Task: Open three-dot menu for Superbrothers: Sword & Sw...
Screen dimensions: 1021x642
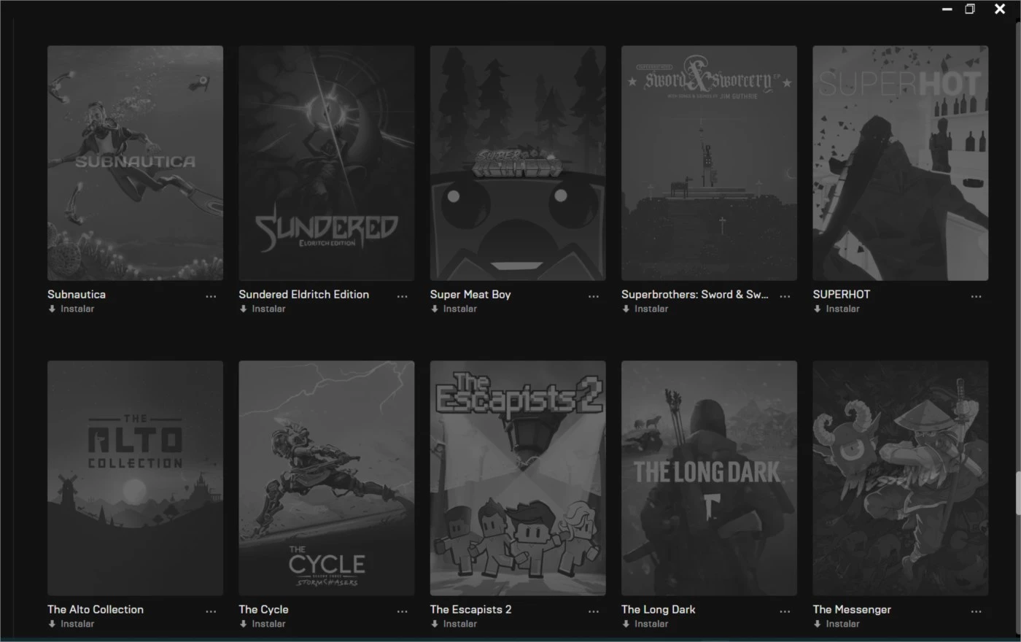Action: coord(785,296)
